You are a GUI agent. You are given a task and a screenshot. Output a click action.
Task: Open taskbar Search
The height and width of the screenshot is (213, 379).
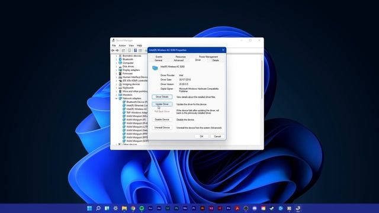(x=98, y=208)
